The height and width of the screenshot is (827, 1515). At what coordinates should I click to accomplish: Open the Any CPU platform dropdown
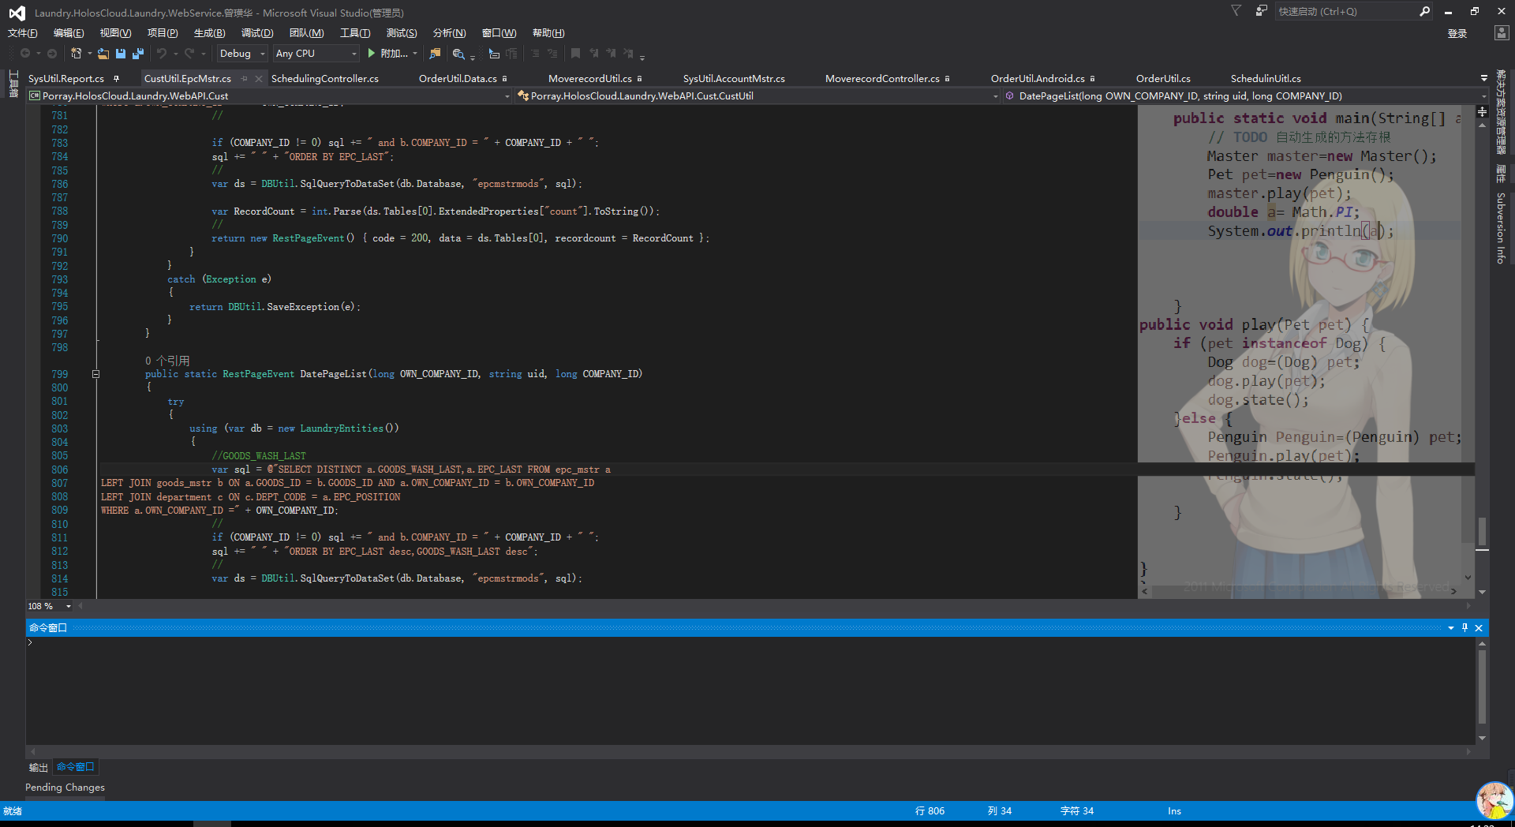point(316,54)
